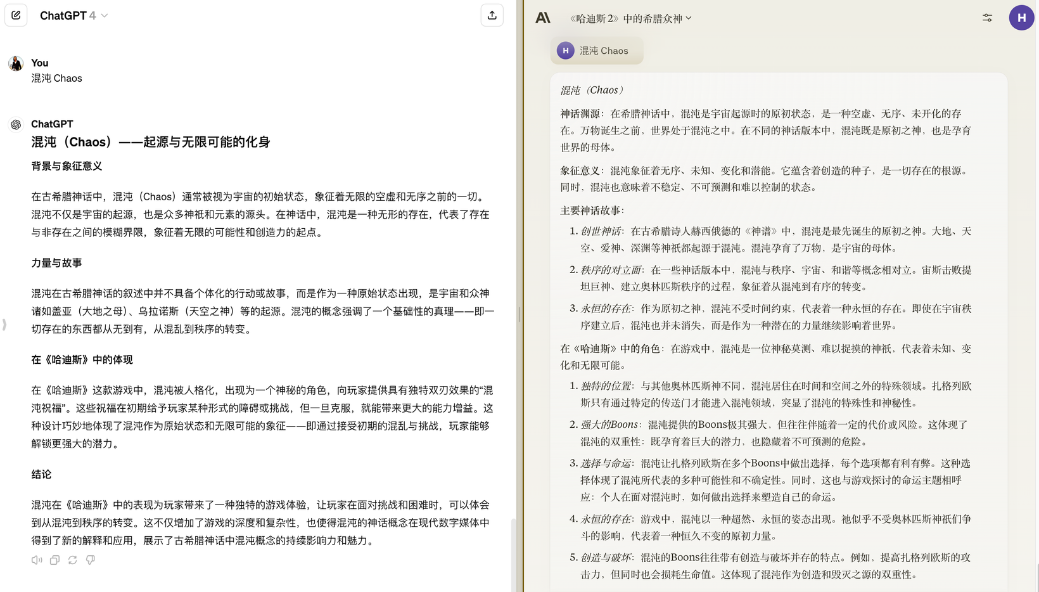Click the ChatGPT logo avatar beside response

pyautogui.click(x=16, y=124)
